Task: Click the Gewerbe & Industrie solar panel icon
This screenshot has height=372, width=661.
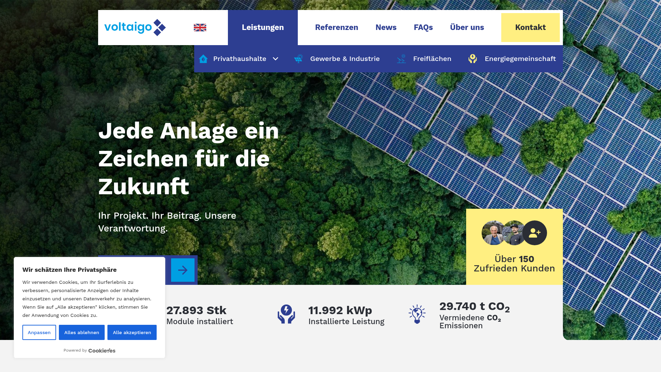Action: click(x=298, y=59)
